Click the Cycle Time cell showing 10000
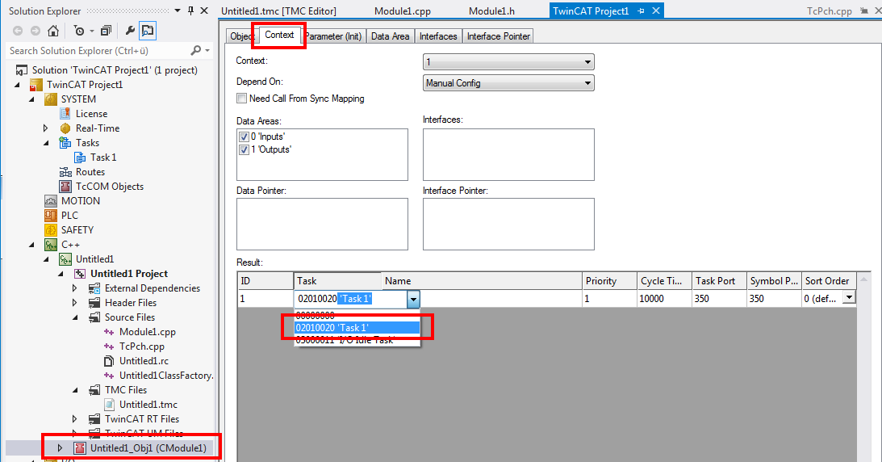882x462 pixels. click(x=664, y=299)
